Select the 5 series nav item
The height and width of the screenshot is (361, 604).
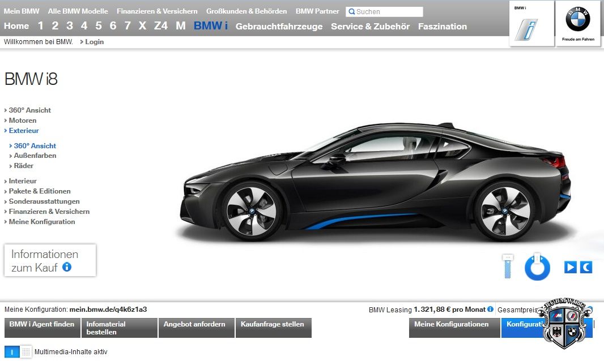[x=99, y=26]
